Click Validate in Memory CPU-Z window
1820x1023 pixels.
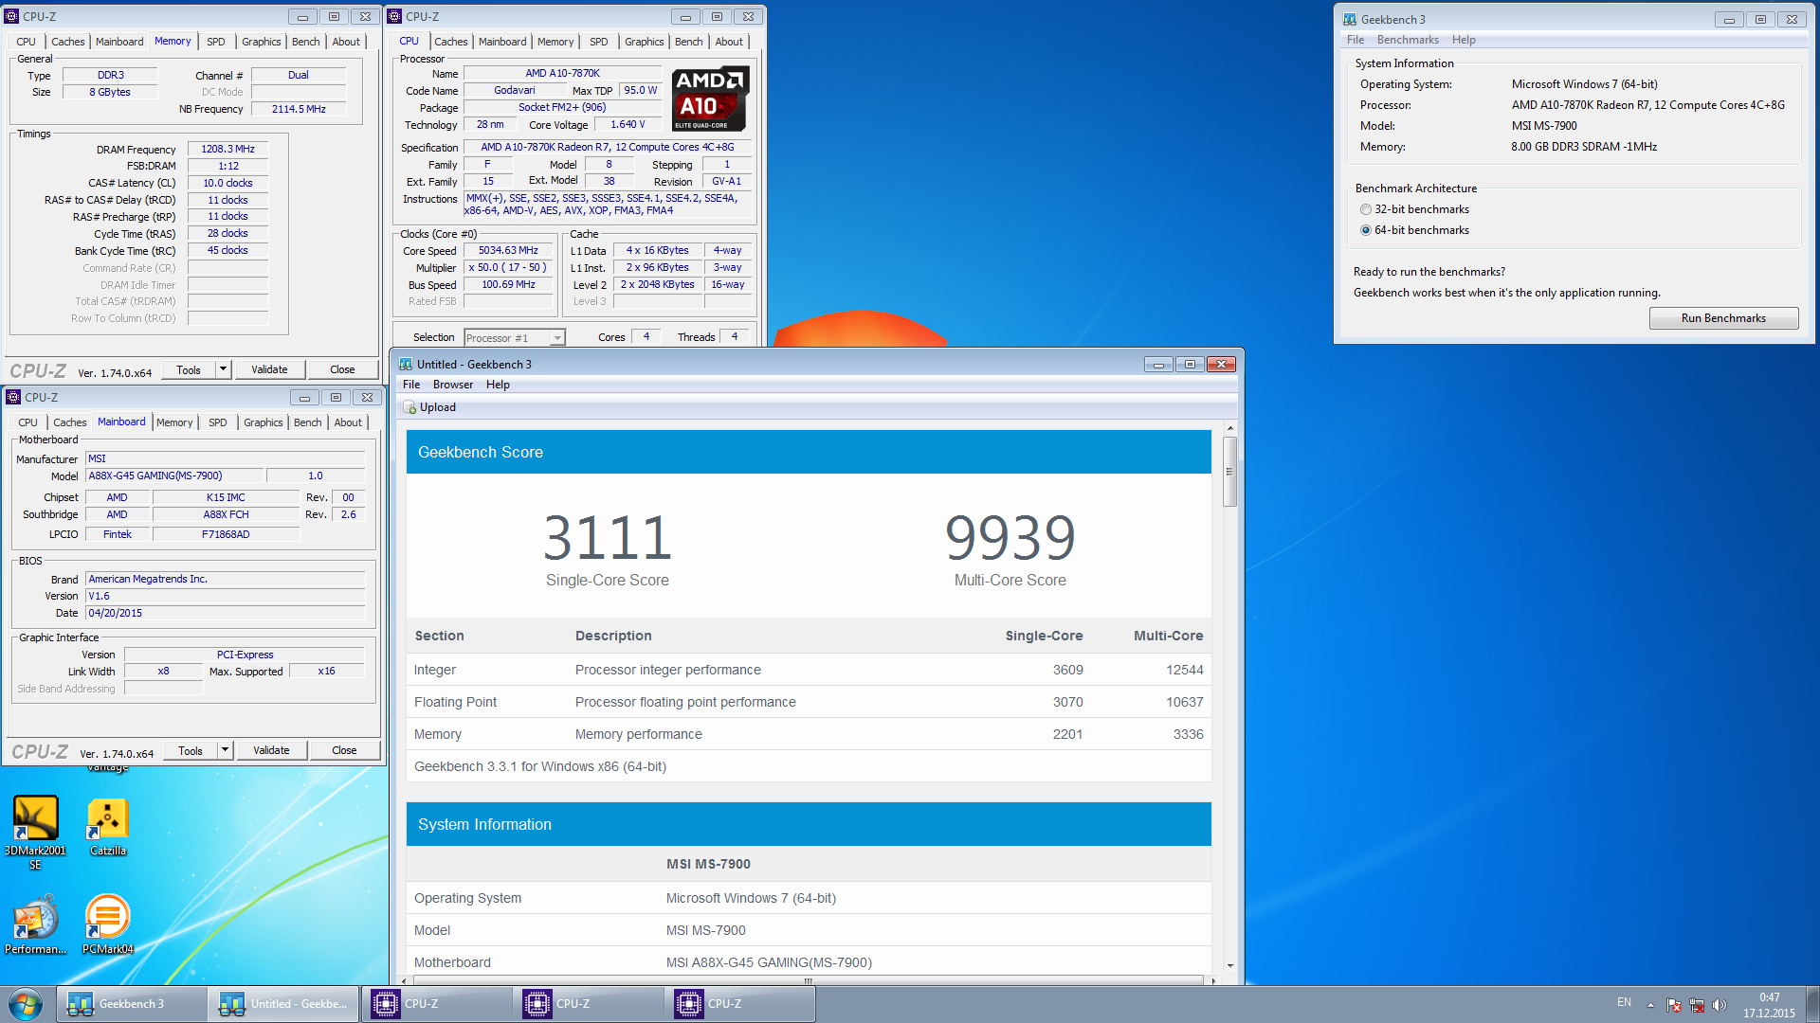[269, 369]
